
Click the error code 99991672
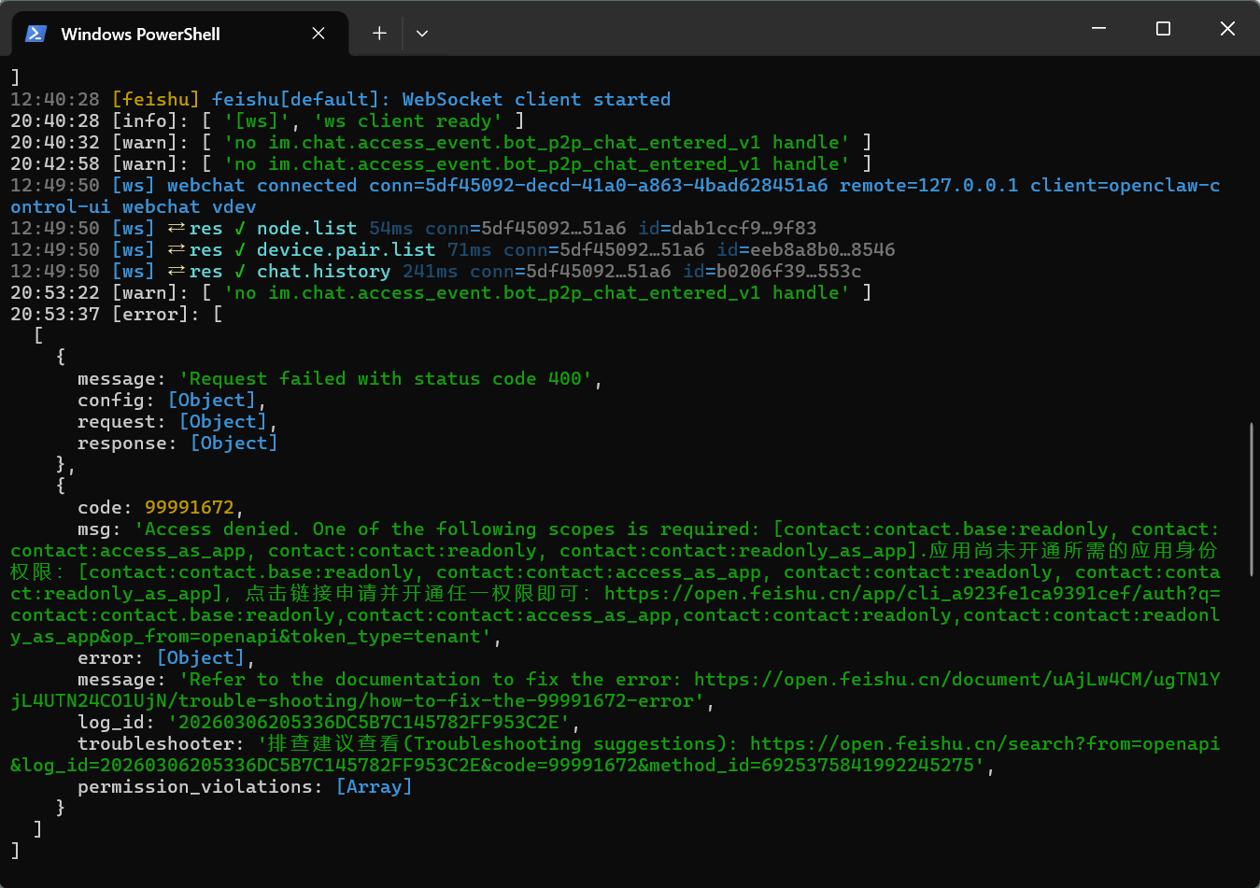point(190,507)
